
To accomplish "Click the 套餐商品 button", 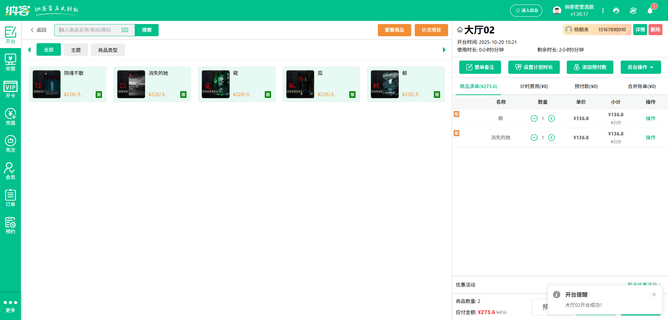I will coord(394,30).
